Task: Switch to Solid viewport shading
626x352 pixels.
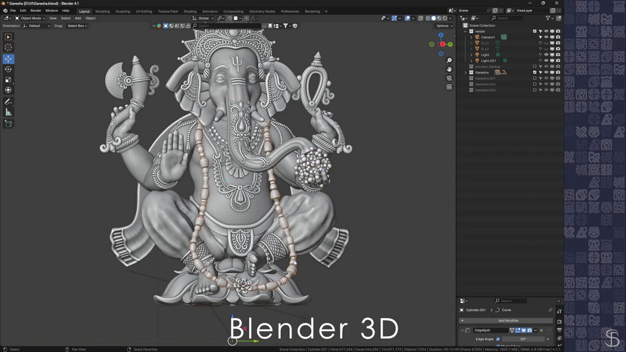Action: pos(434,18)
